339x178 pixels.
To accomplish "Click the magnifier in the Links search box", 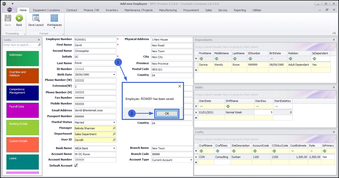I will [x=39, y=45].
